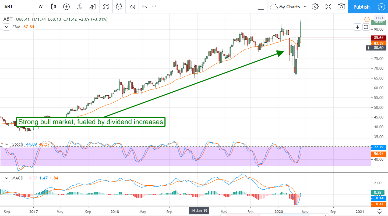Click the 1d 6h countdown price label
This screenshot has height=216, width=388.
pyautogui.click(x=379, y=22)
